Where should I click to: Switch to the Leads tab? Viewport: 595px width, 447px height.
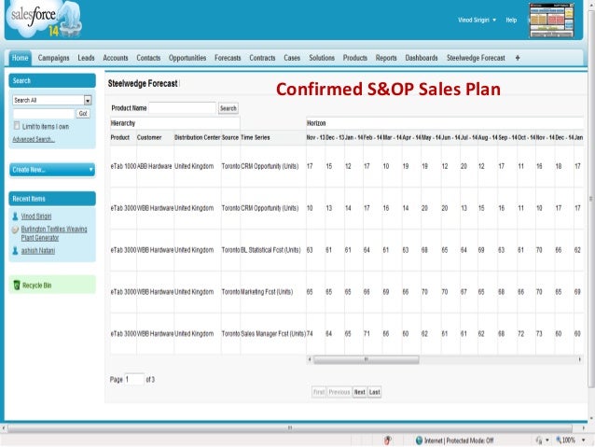click(x=86, y=58)
